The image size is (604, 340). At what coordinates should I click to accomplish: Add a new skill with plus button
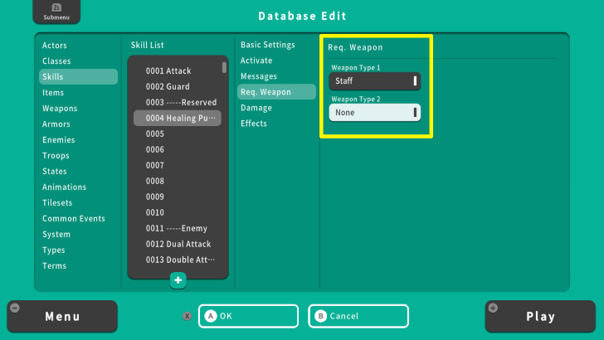click(x=178, y=280)
